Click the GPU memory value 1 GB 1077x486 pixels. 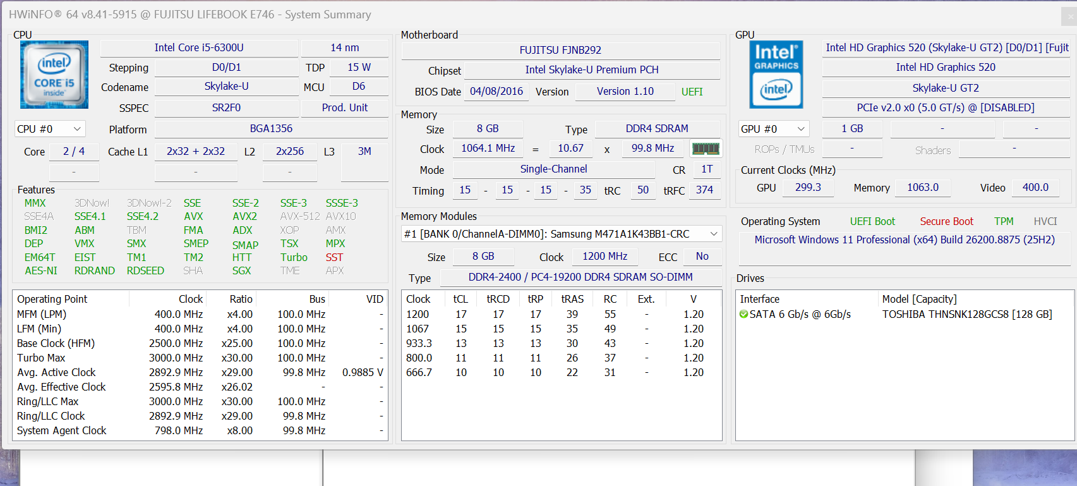pos(852,129)
